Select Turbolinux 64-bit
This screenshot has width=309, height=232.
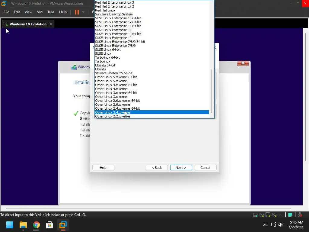pos(152,57)
